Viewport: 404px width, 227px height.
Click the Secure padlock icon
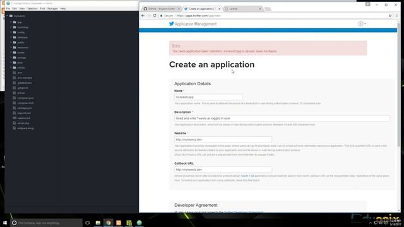(162, 16)
